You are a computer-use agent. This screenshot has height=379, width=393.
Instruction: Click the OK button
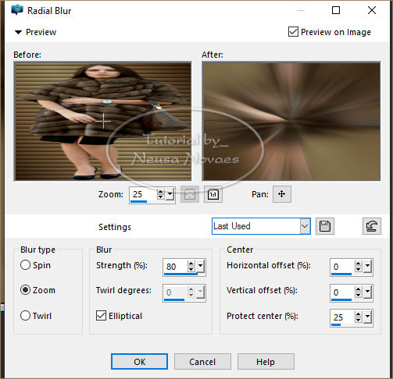click(x=139, y=362)
